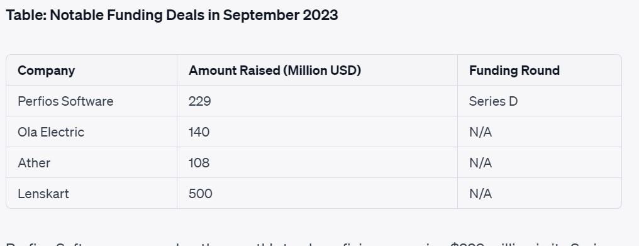Screen dimensions: 639x246
Task: Click the Series D cell
Action: coord(493,101)
